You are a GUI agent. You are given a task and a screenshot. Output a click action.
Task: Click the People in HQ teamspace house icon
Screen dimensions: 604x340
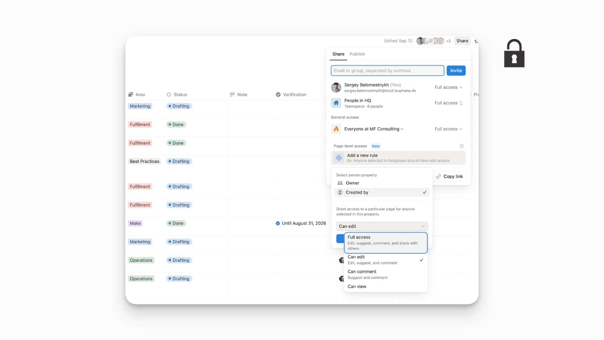pos(336,103)
